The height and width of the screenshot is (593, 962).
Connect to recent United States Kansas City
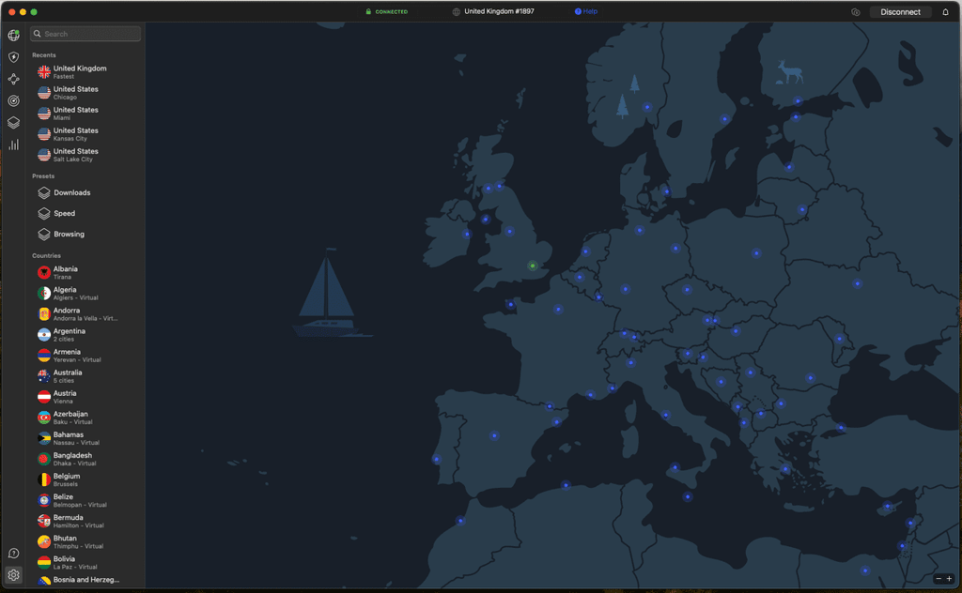coord(85,134)
